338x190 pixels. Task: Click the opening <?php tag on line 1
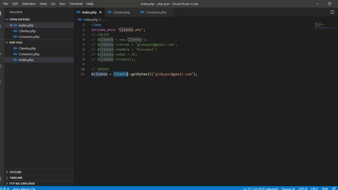coord(96,25)
